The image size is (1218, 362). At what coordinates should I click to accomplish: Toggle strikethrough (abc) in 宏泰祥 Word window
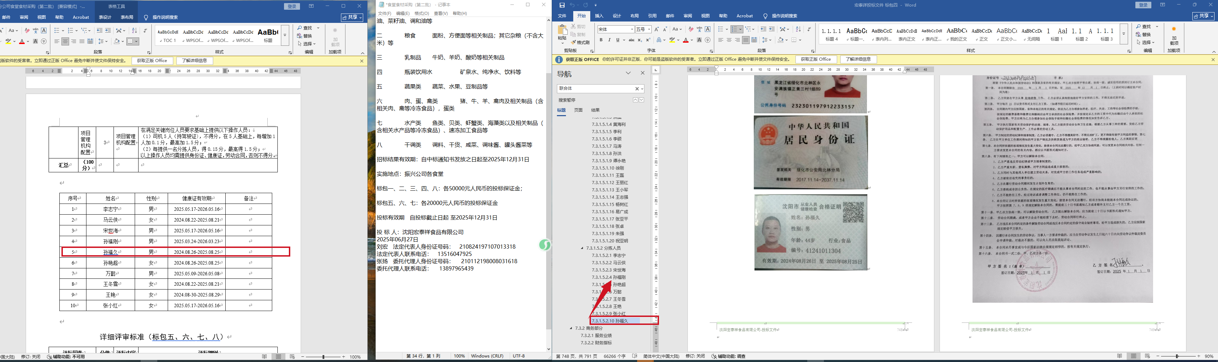pyautogui.click(x=631, y=40)
